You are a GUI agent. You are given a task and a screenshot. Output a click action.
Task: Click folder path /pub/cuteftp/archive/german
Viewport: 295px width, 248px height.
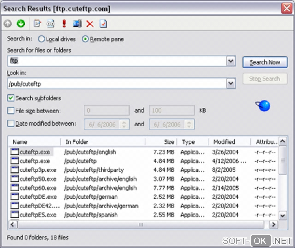tap(101, 206)
